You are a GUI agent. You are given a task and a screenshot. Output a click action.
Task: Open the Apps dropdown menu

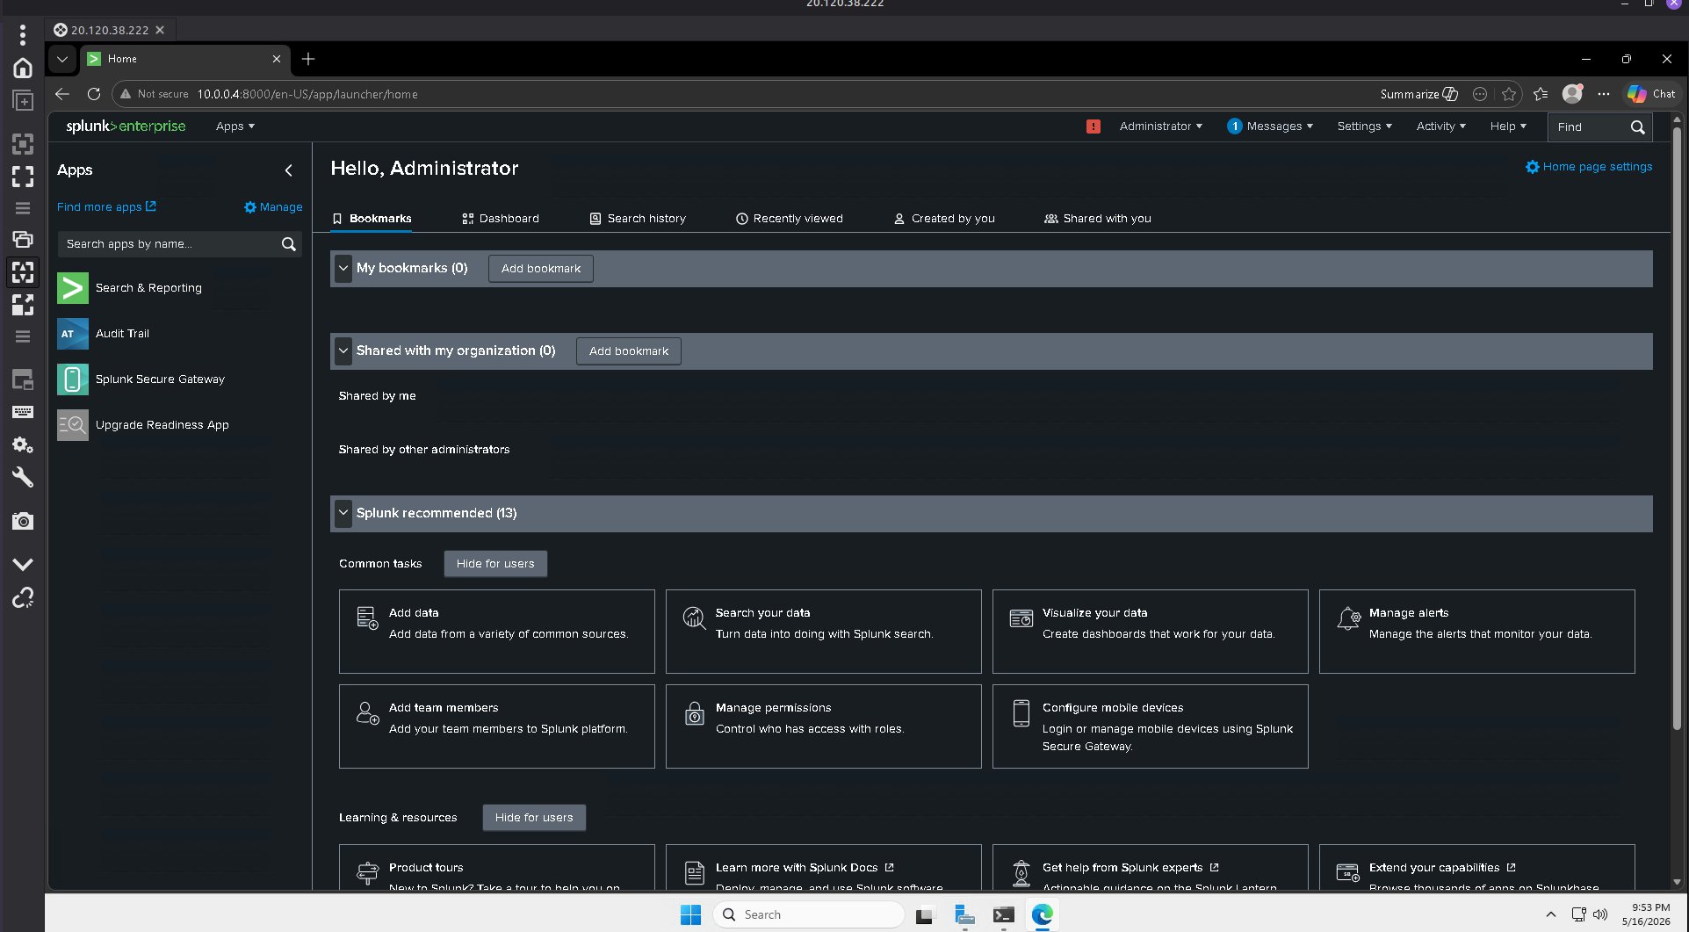coord(235,126)
